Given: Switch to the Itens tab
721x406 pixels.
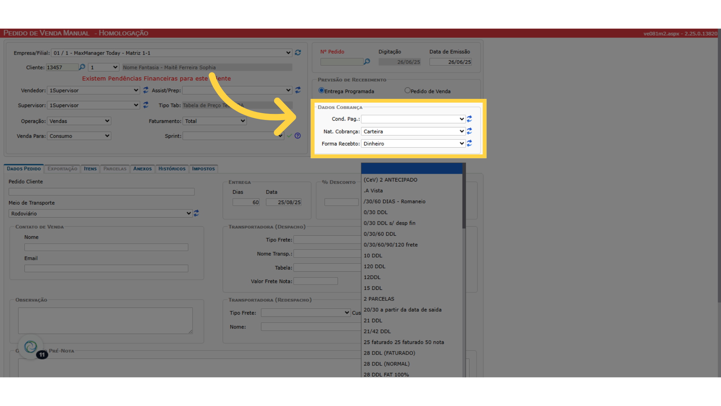Looking at the screenshot, I should tap(90, 169).
